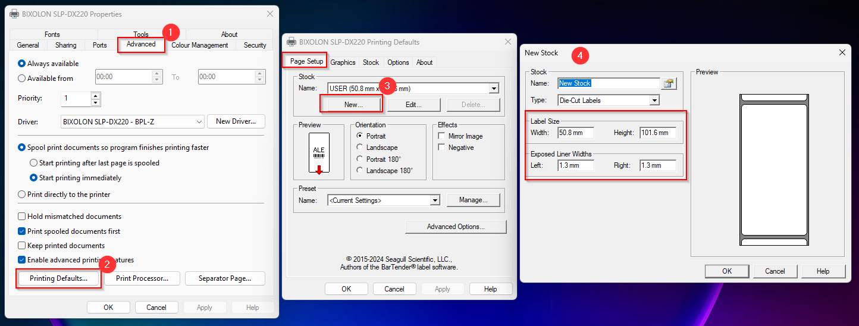Viewport: 859px width, 326px height.
Task: Open Graphics tab in Printing Defaults
Action: (x=343, y=62)
